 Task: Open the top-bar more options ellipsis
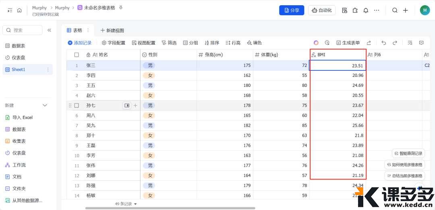(x=377, y=10)
